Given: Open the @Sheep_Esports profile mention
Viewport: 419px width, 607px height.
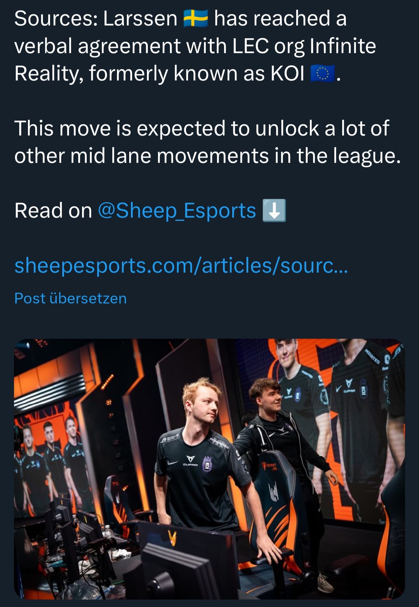Looking at the screenshot, I should coord(177,210).
